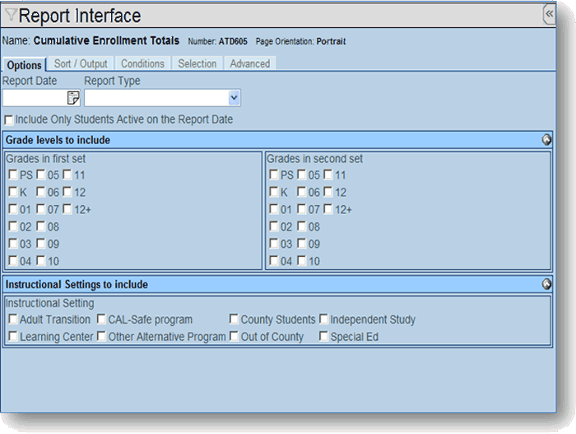The image size is (576, 434).
Task: Check grade K in the first set
Action: click(13, 192)
